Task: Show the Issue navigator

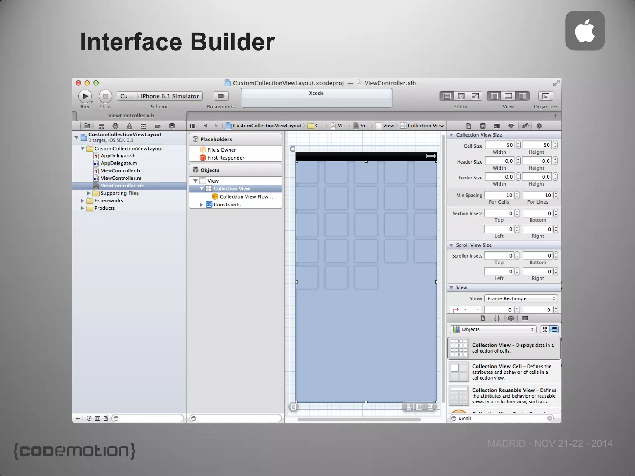Action: 129,126
